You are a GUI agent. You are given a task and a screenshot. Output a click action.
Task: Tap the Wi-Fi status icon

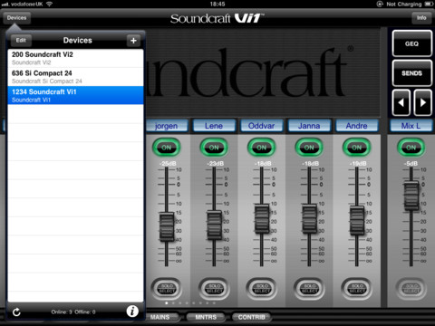pos(49,4)
